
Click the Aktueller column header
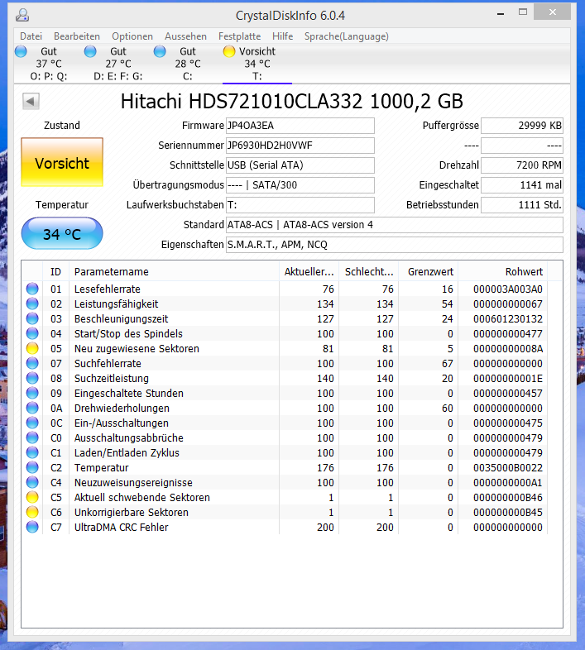(309, 271)
